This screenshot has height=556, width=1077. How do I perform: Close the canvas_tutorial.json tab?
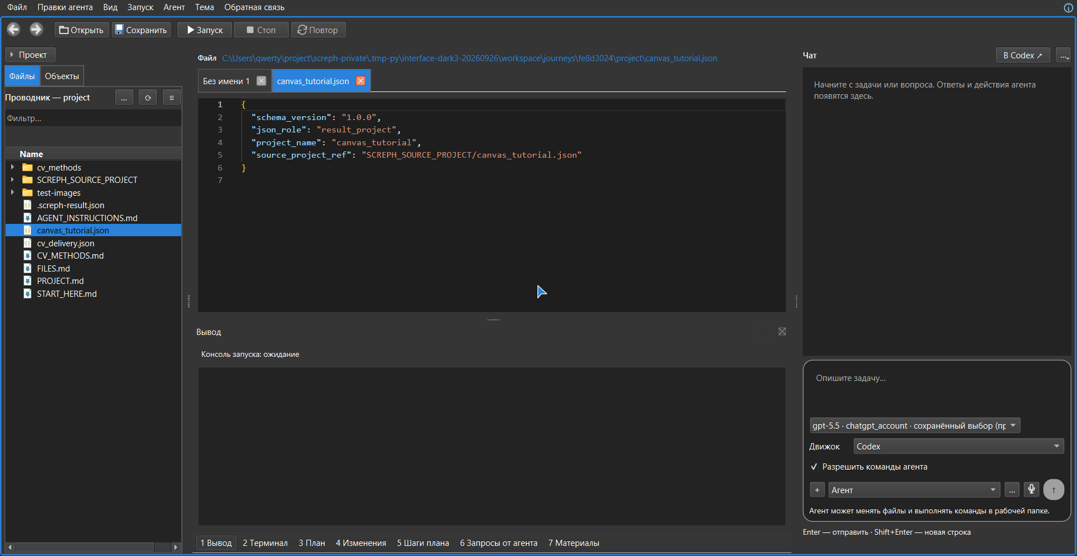361,81
